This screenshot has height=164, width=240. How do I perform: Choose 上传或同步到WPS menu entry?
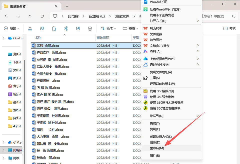[x=171, y=59]
